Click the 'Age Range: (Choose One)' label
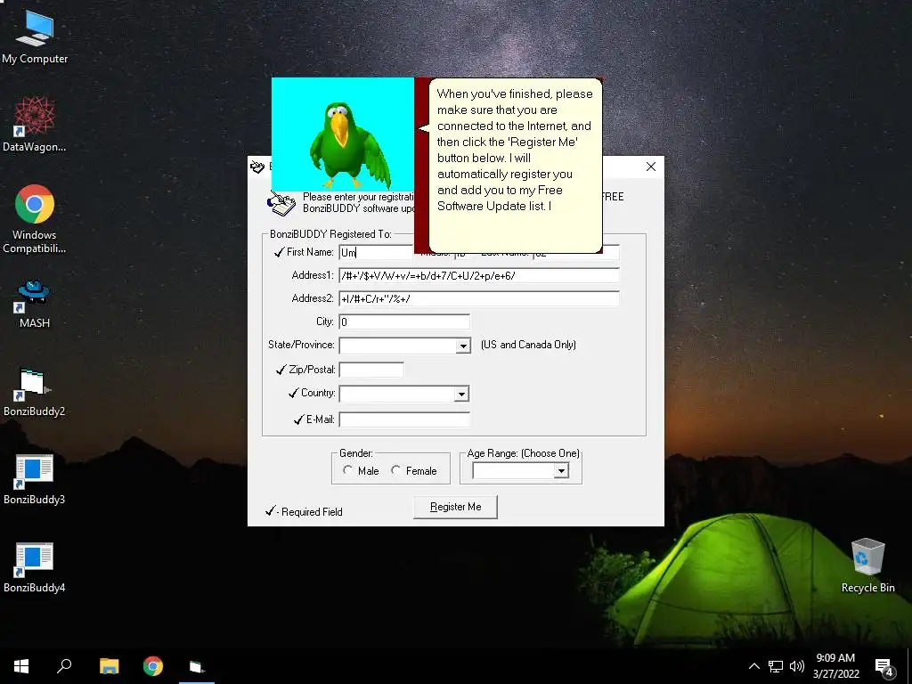The height and width of the screenshot is (684, 912). click(x=524, y=453)
